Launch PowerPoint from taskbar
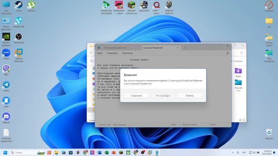The width and height of the screenshot is (278, 156). coord(114,153)
